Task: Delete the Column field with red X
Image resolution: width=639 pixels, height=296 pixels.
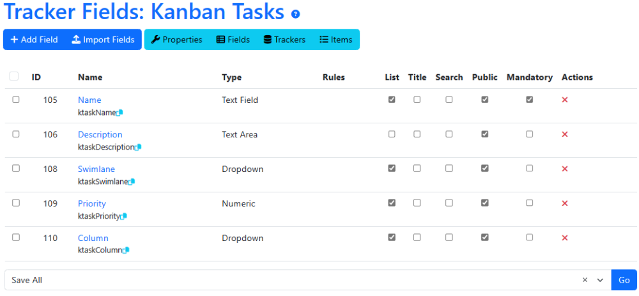Action: (565, 238)
